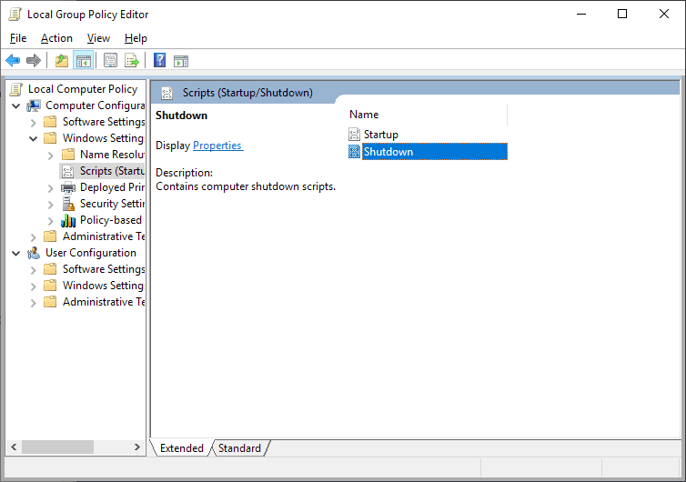Open the Help menu
This screenshot has width=686, height=482.
[x=136, y=38]
